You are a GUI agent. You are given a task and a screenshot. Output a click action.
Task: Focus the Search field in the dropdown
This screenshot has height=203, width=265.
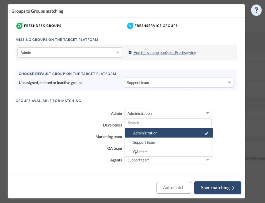[x=168, y=123]
